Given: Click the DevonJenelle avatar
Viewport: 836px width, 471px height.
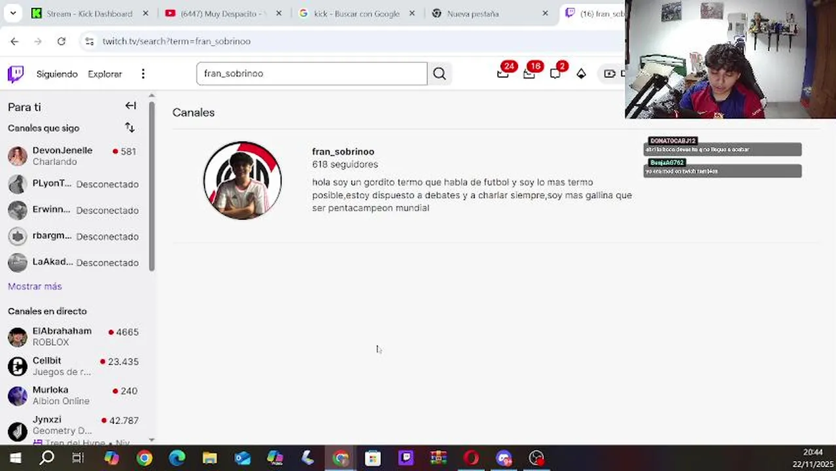Looking at the screenshot, I should click(18, 156).
